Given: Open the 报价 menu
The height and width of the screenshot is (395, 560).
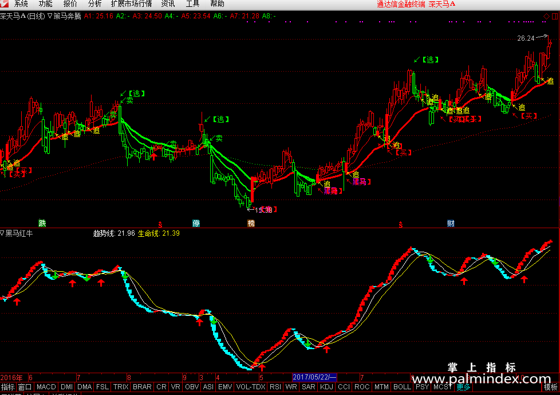Looking at the screenshot, I should [x=70, y=4].
